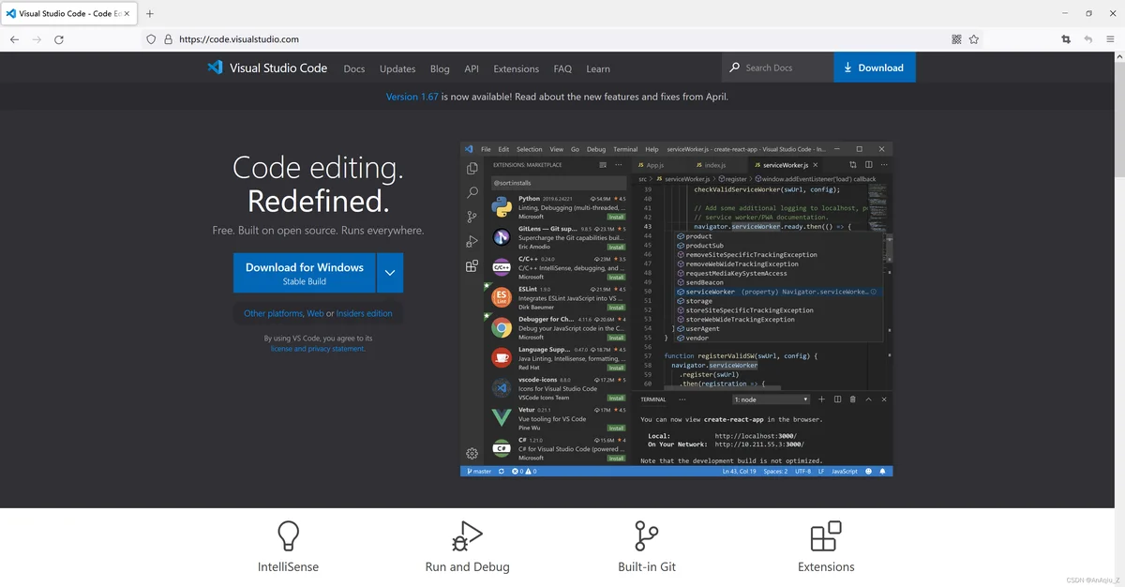This screenshot has height=587, width=1125.
Task: Click the blue Download button in the header
Action: tap(875, 68)
